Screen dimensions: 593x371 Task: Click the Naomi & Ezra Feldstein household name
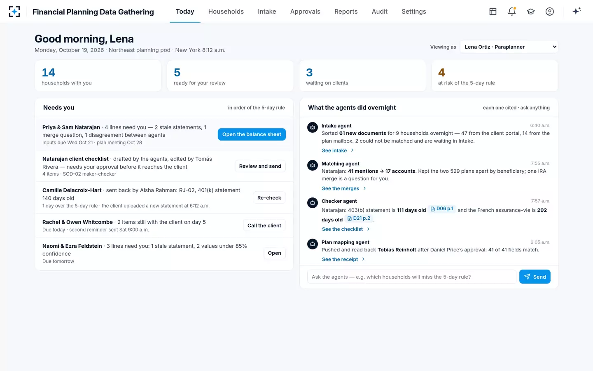[72, 246]
